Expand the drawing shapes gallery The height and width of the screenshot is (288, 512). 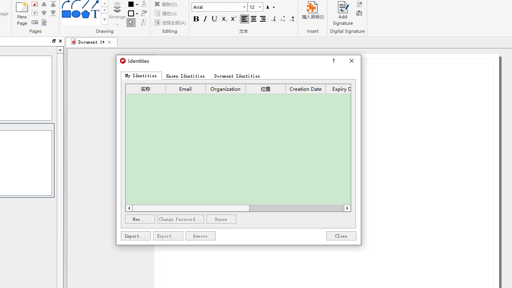tap(104, 19)
